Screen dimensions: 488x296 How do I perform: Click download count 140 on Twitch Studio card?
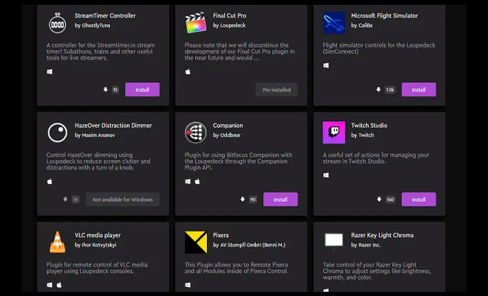pos(390,199)
